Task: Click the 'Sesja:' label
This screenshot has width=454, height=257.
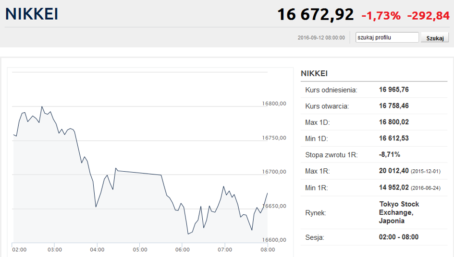Action: click(x=315, y=238)
